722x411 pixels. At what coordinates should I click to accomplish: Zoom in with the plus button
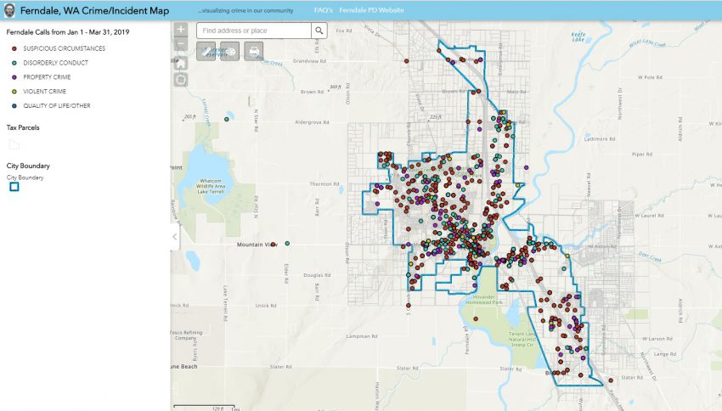[180, 29]
